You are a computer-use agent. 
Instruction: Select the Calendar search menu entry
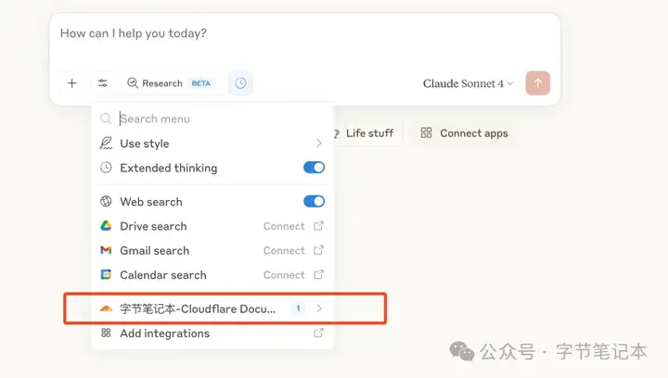[x=212, y=274]
